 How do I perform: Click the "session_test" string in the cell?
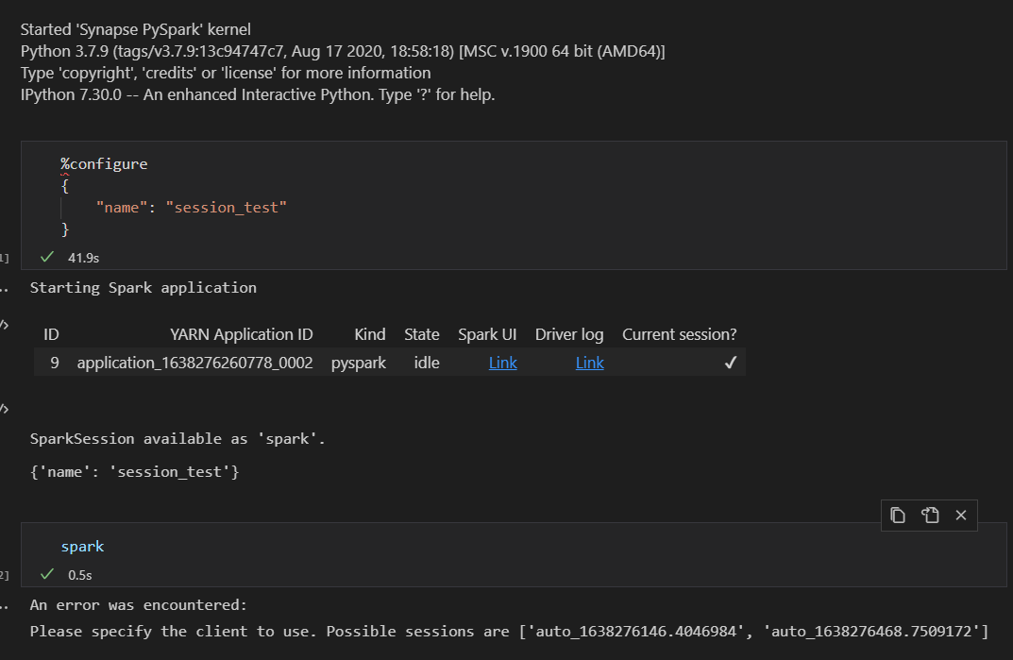tap(227, 208)
